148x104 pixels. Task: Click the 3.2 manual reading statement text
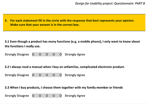pos(65,67)
